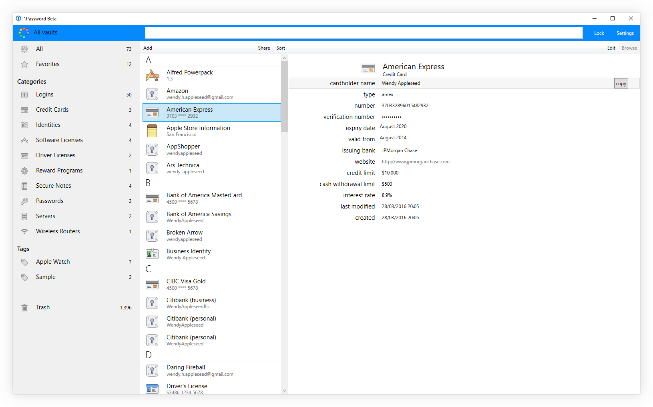This screenshot has height=407, width=653.
Task: Click the Alfred Powerpack app icon
Action: tap(152, 75)
